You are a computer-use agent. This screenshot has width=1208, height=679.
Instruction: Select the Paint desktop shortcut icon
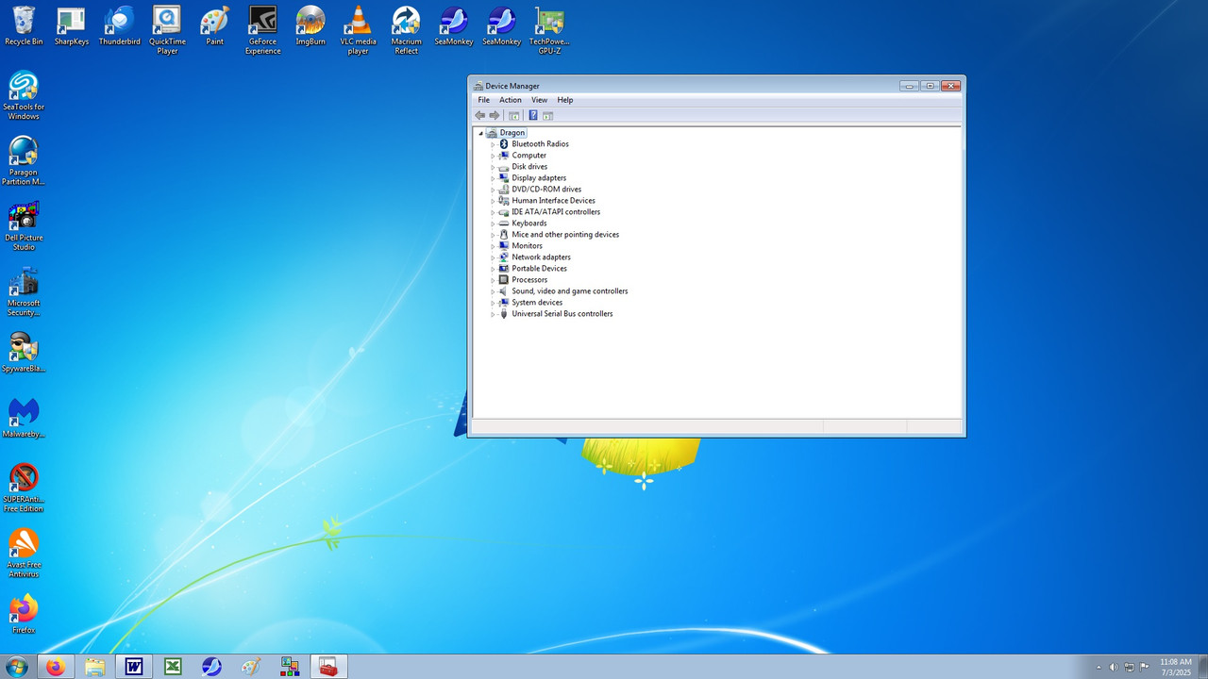point(215,25)
